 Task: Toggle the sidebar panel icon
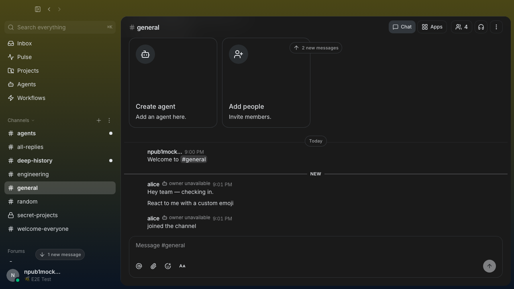tap(38, 9)
